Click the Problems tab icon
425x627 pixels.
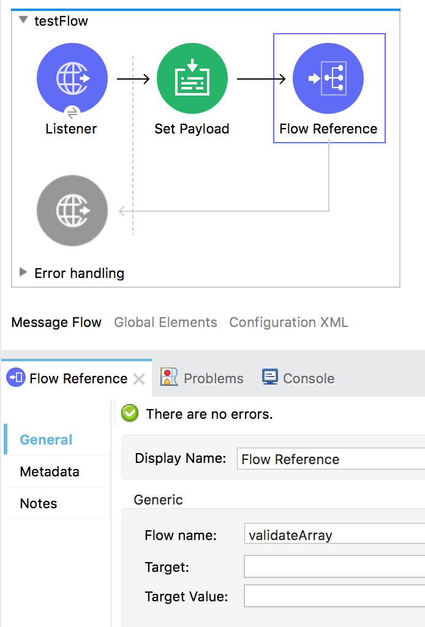169,377
